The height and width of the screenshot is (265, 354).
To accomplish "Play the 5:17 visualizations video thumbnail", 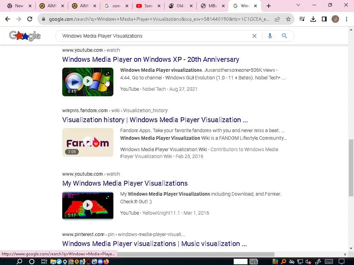I will click(88, 206).
